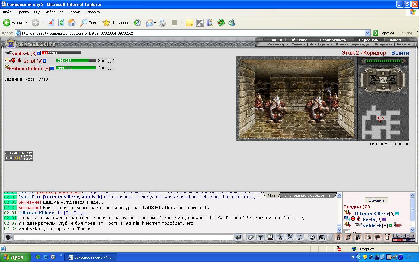Open Анкета link
Viewport: 419px width, 262px height.
click(x=403, y=44)
